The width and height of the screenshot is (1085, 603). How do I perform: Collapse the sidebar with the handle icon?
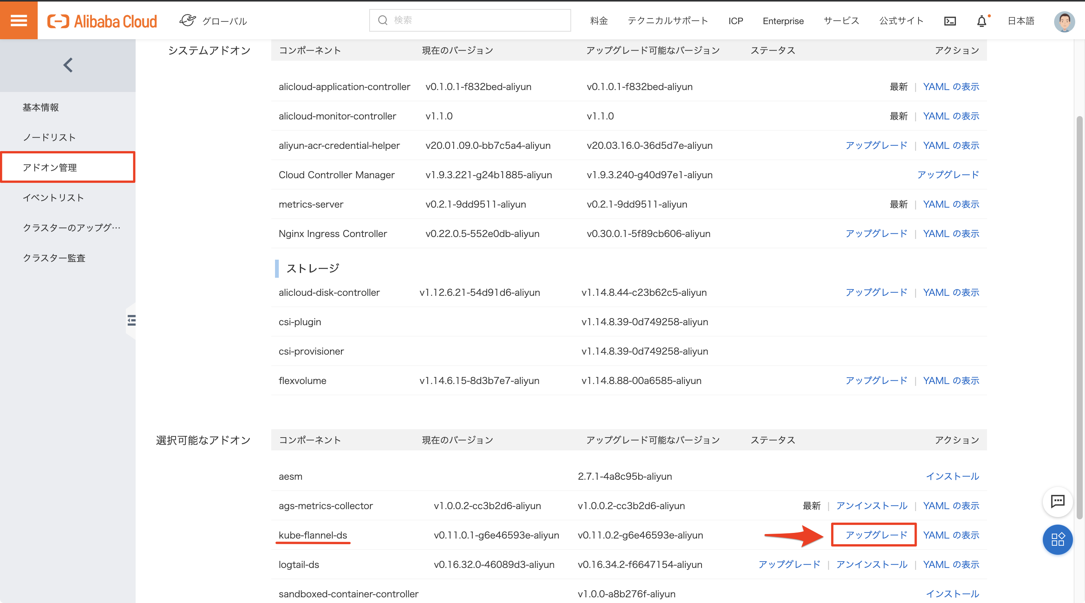coord(131,320)
